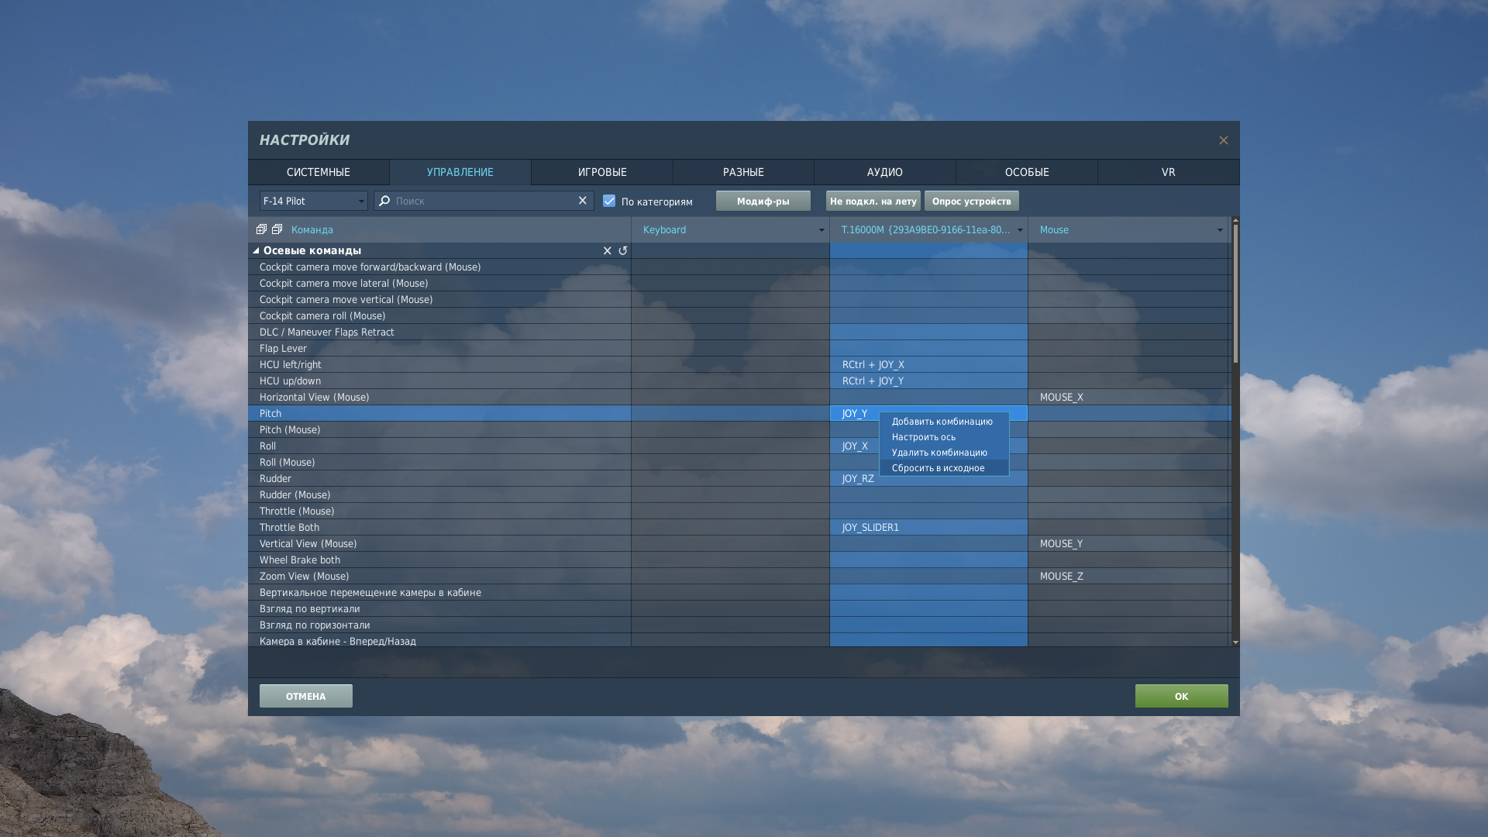Screen dimensions: 1488x837
Task: Click the Не подкл. на лету button
Action: coord(873,201)
